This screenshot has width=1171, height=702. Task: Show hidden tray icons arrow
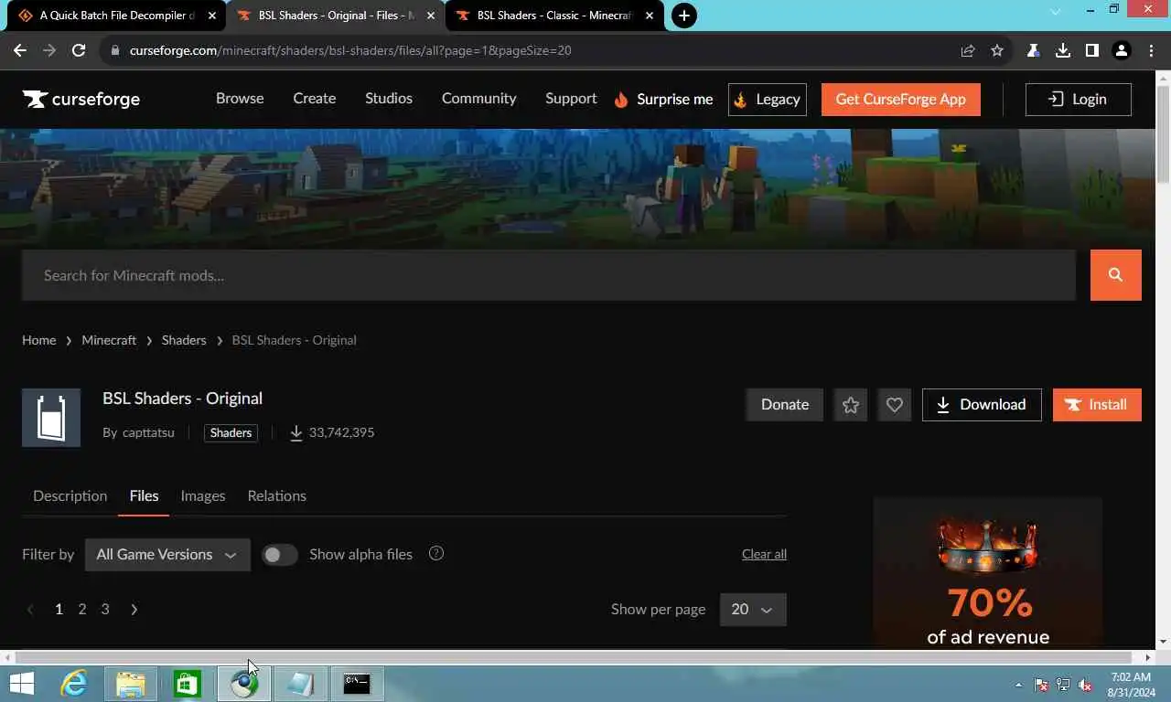(x=1019, y=685)
